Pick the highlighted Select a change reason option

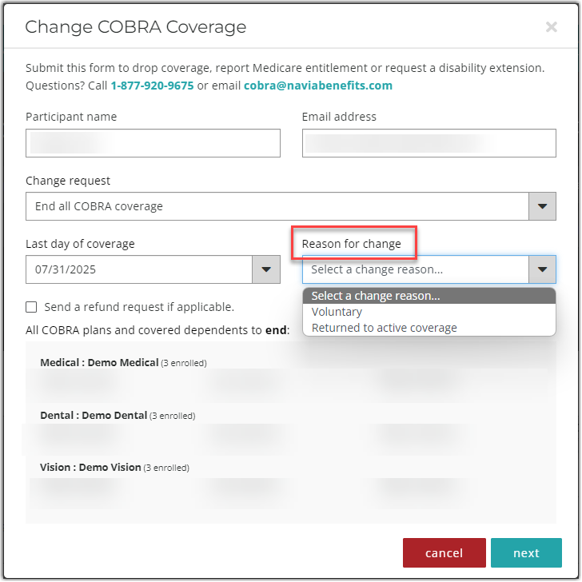click(376, 296)
